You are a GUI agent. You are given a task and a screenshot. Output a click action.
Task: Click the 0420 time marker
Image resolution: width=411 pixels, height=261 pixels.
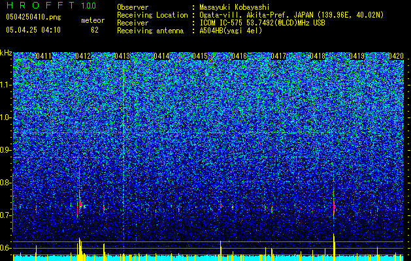pos(396,56)
